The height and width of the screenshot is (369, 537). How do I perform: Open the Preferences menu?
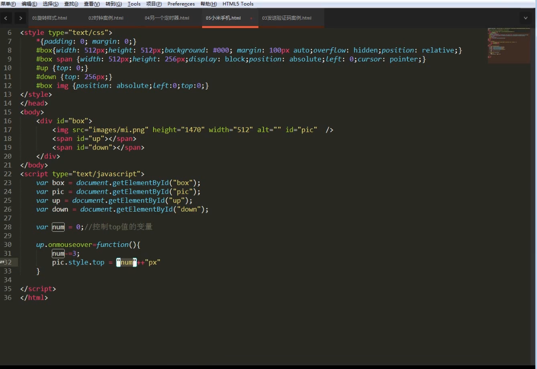181,4
